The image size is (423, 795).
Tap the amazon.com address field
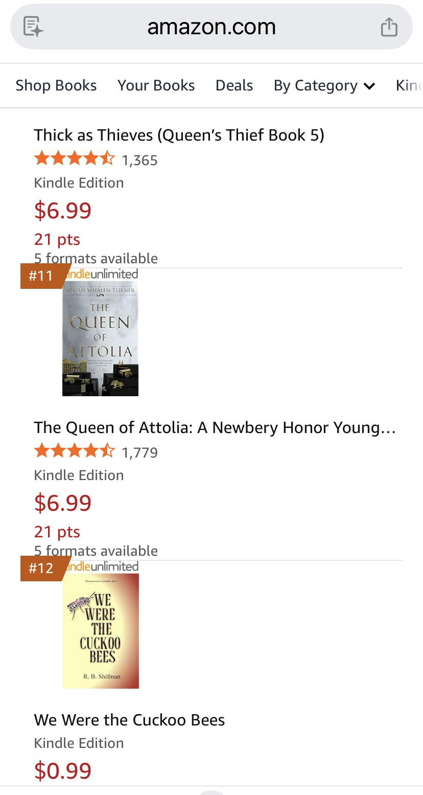211,27
